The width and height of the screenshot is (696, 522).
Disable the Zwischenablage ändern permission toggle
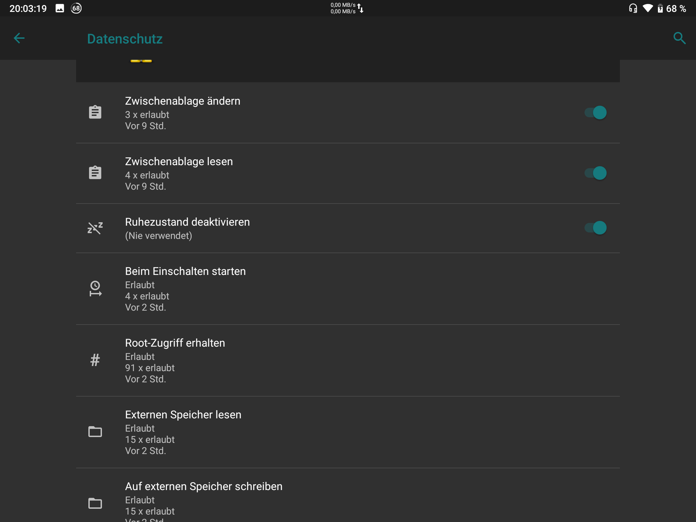(x=595, y=112)
